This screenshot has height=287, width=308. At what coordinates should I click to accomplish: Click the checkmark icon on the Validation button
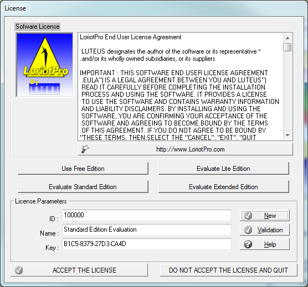tap(248, 229)
